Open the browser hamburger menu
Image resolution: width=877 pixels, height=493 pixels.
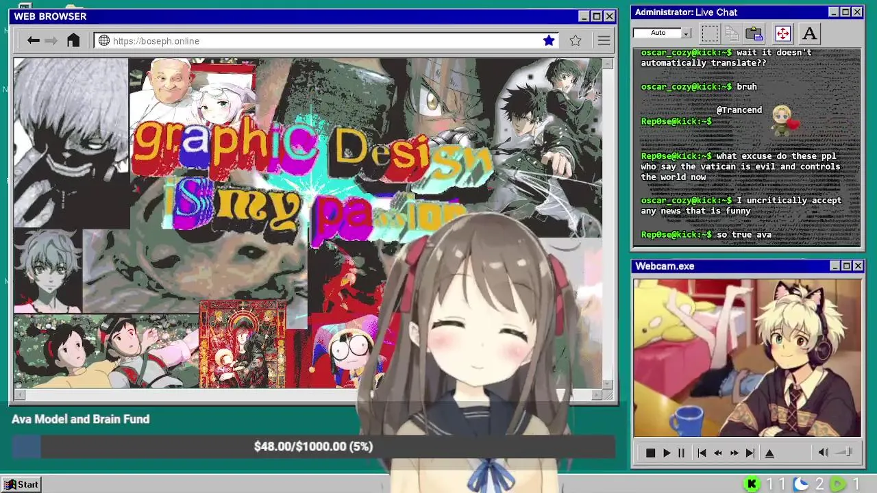604,41
